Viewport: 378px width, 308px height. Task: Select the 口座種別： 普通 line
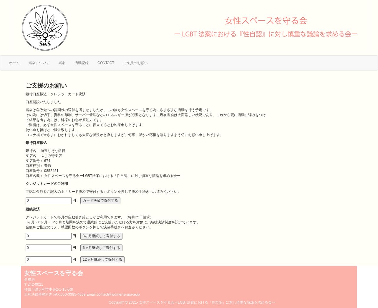click(38, 166)
